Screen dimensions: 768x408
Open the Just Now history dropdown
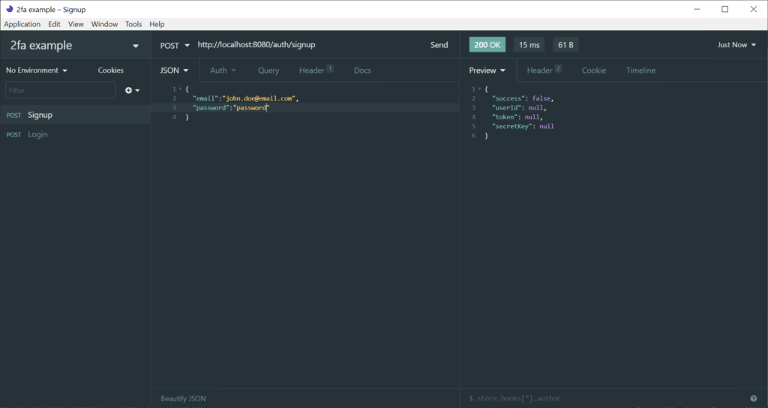coord(736,45)
